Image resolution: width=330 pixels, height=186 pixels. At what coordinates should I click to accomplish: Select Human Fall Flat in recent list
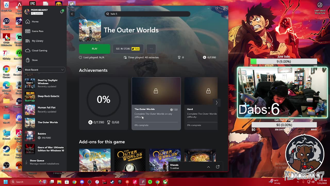tap(44, 110)
